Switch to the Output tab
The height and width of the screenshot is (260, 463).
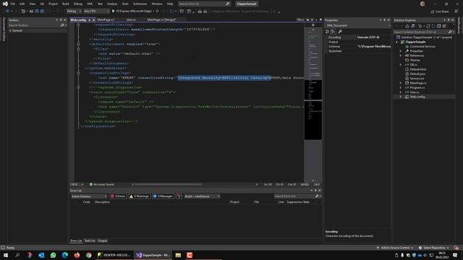pos(103,240)
